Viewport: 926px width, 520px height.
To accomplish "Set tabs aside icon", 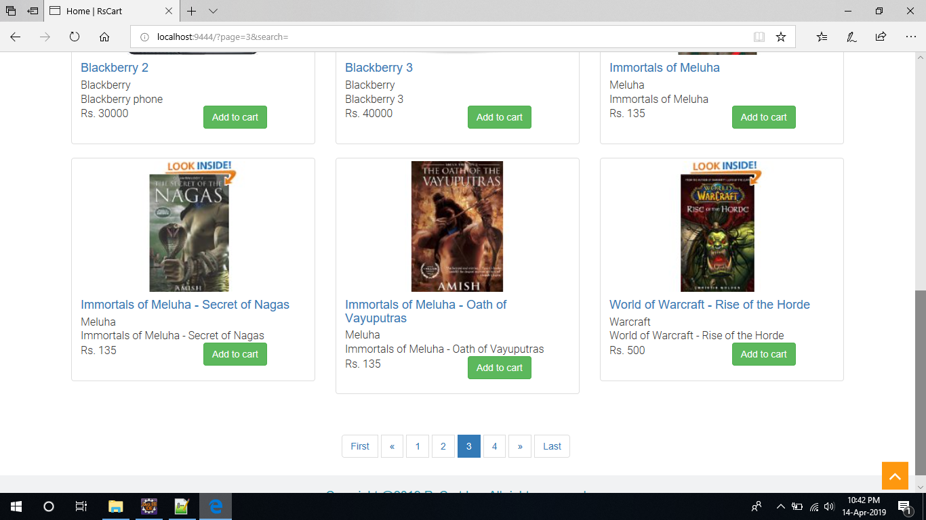I will [x=33, y=11].
